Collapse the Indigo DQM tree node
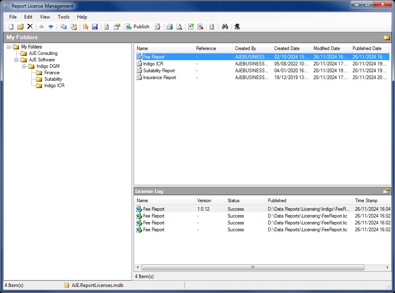The height and width of the screenshot is (293, 395). (x=24, y=66)
